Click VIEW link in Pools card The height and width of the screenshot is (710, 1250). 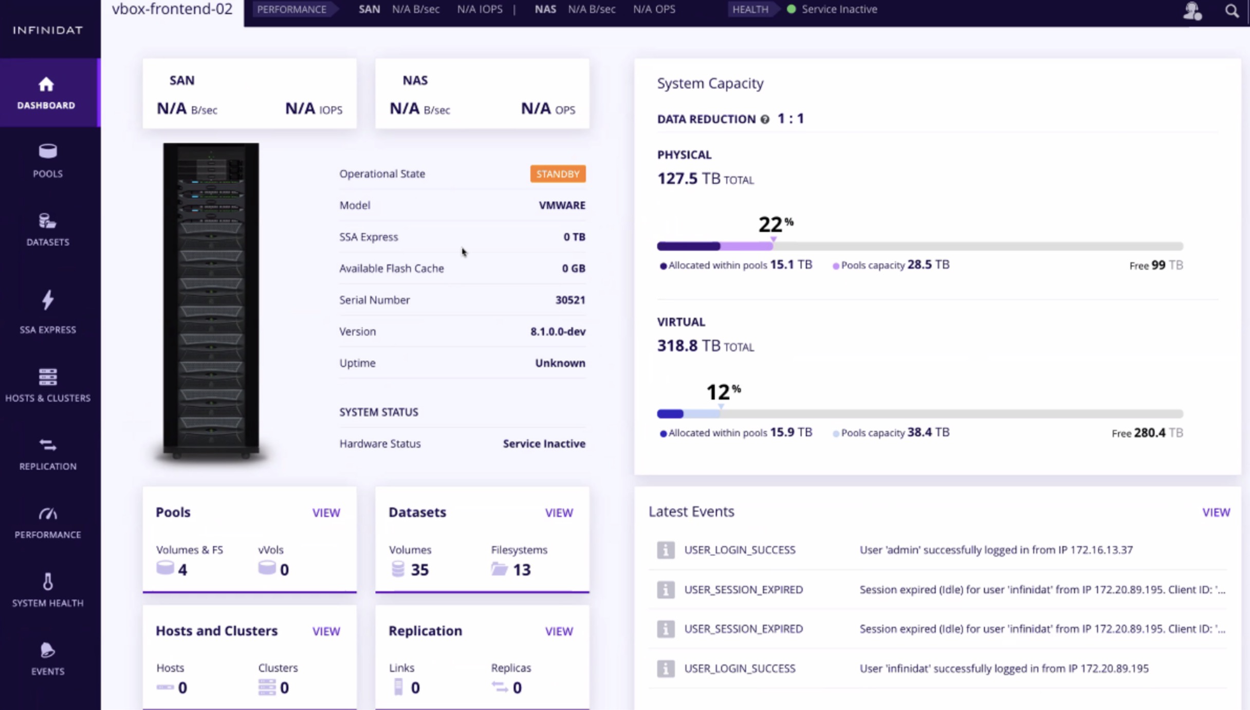326,513
